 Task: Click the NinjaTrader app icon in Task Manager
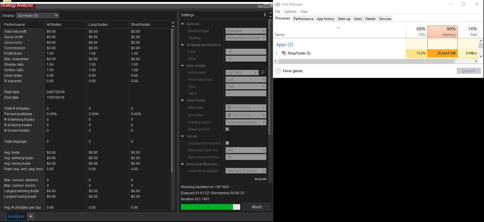284,53
